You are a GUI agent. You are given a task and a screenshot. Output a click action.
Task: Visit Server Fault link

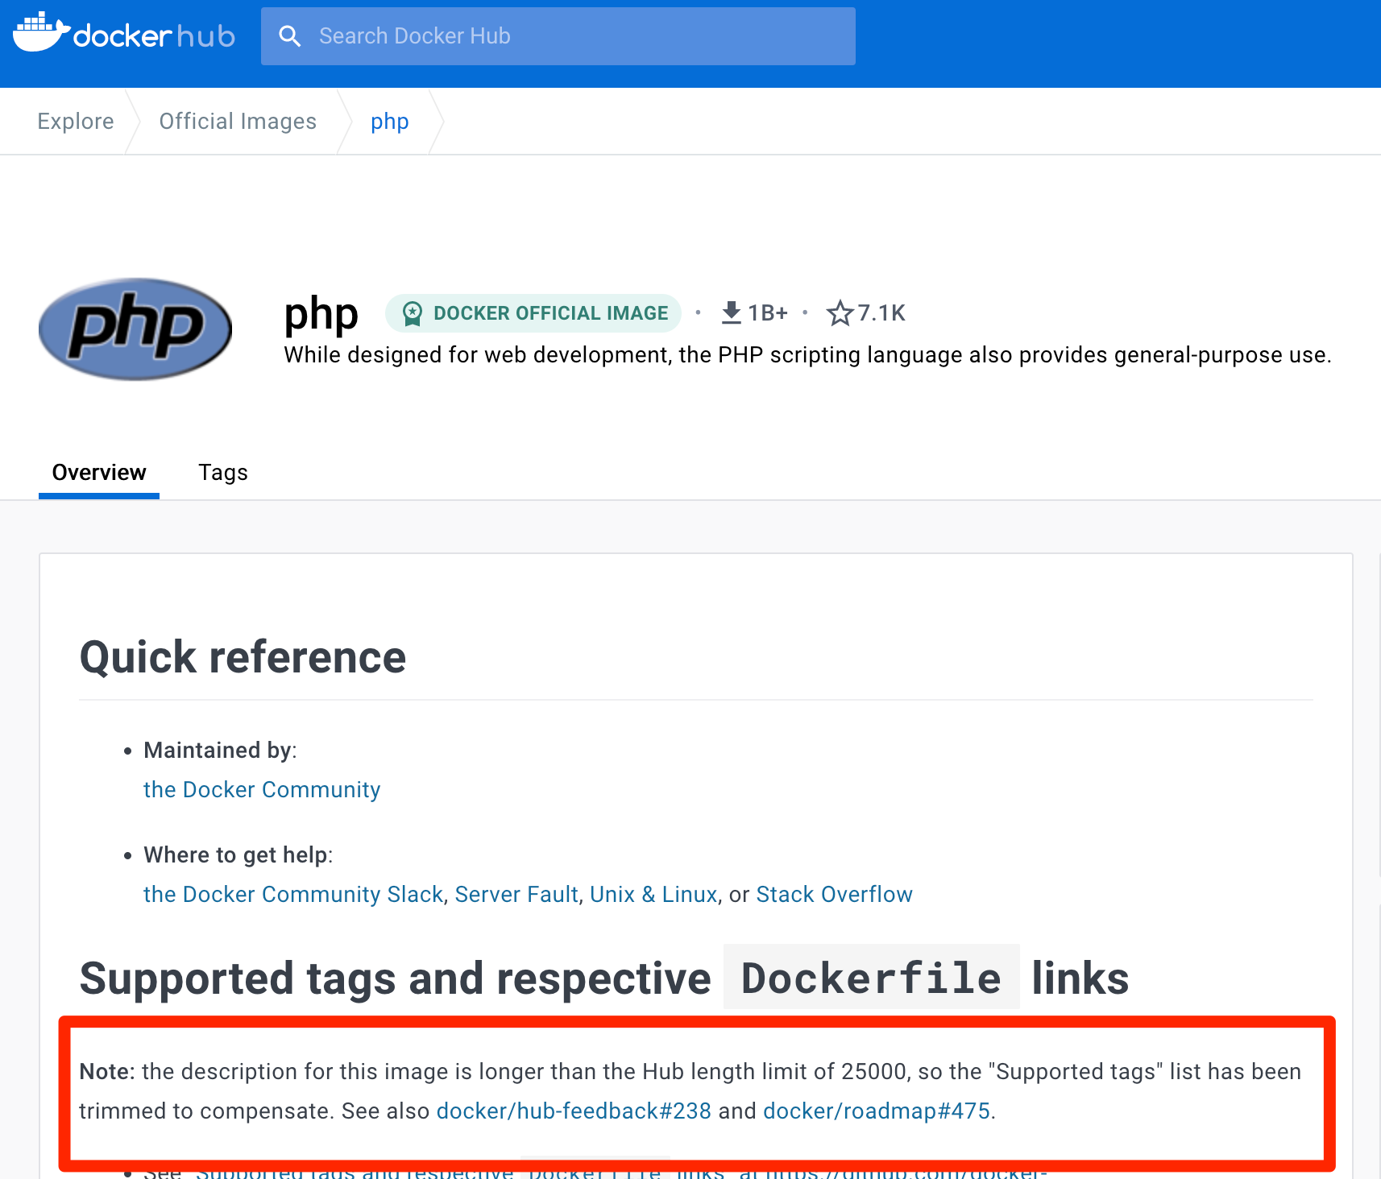(516, 895)
